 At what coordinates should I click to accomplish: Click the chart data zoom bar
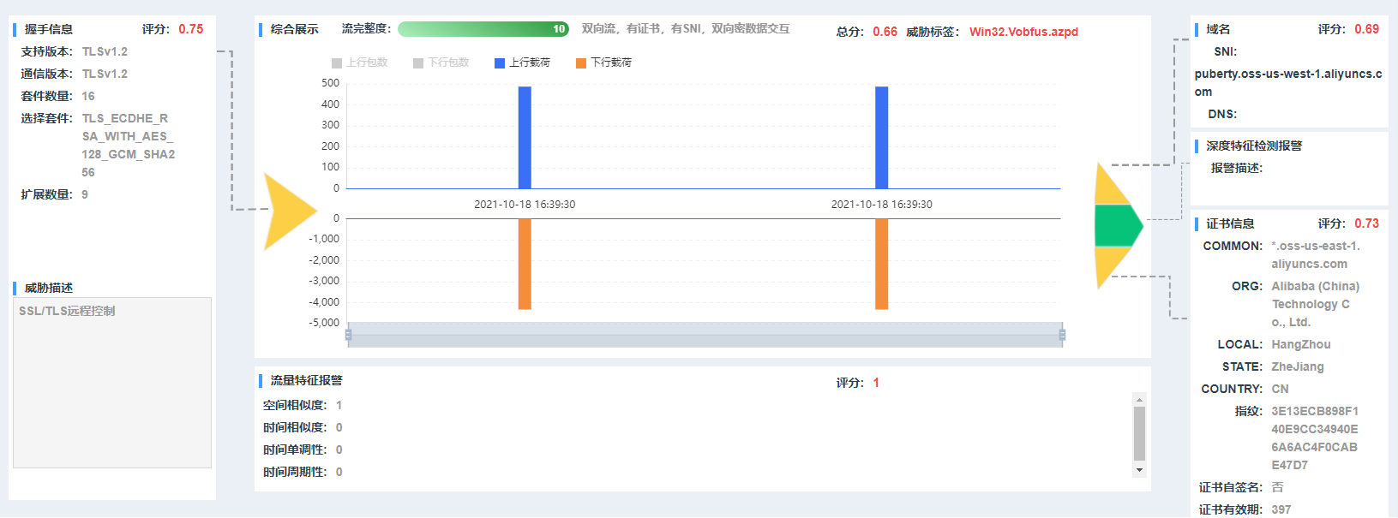[x=705, y=335]
